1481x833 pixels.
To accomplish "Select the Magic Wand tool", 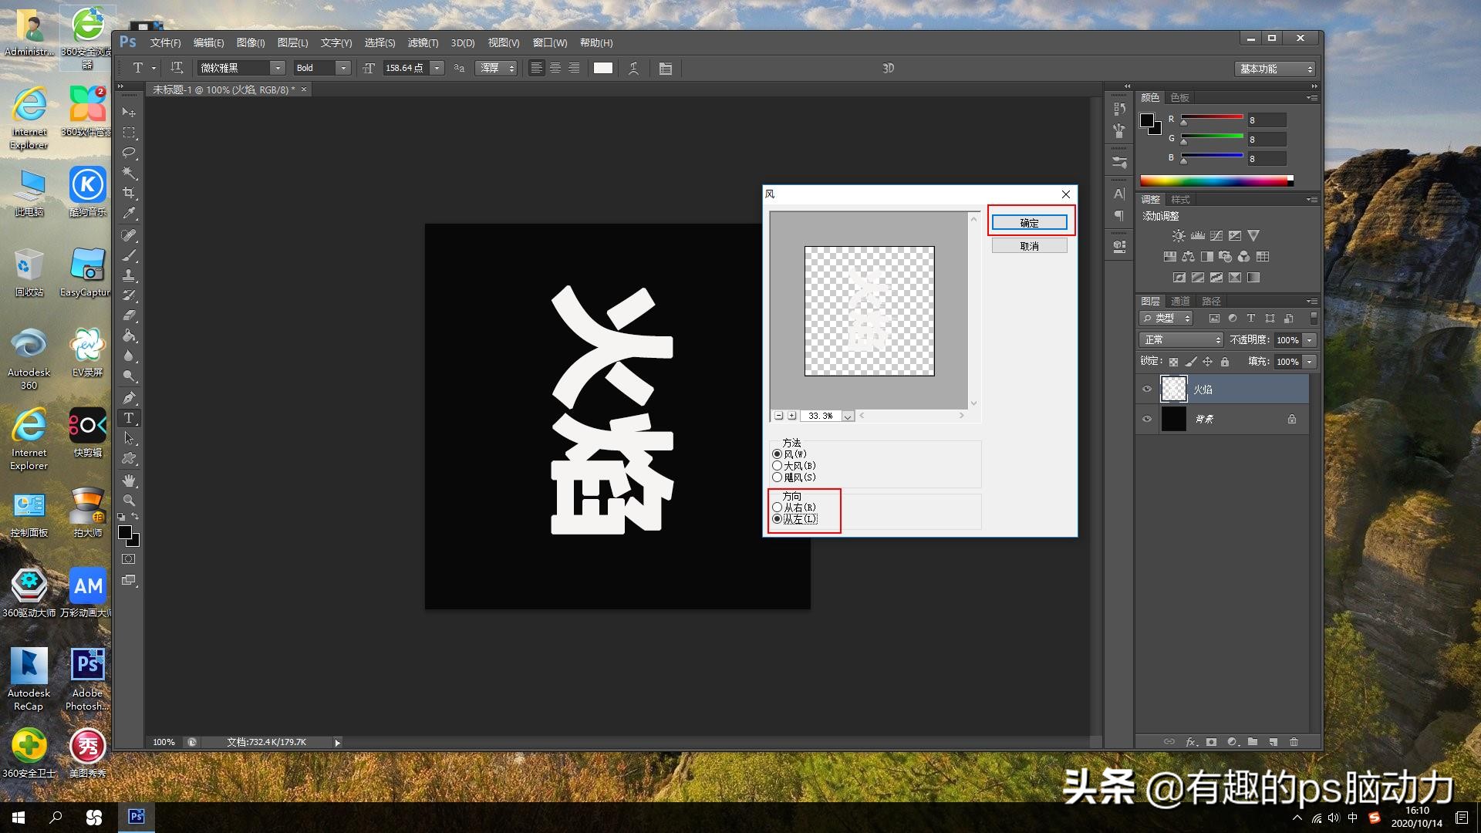I will [x=129, y=173].
